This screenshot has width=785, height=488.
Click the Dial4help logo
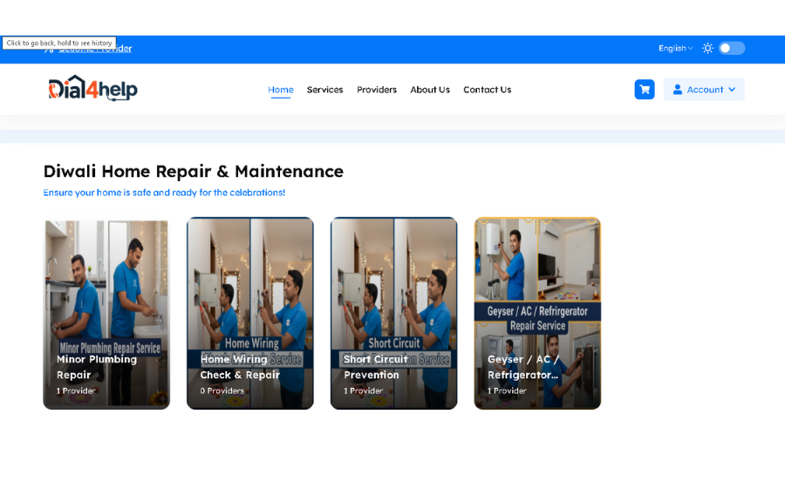pos(92,88)
